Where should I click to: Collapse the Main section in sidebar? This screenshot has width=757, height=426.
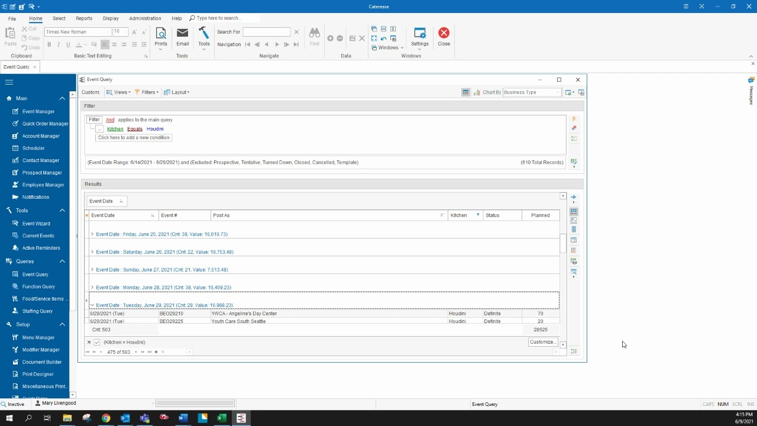(x=62, y=98)
